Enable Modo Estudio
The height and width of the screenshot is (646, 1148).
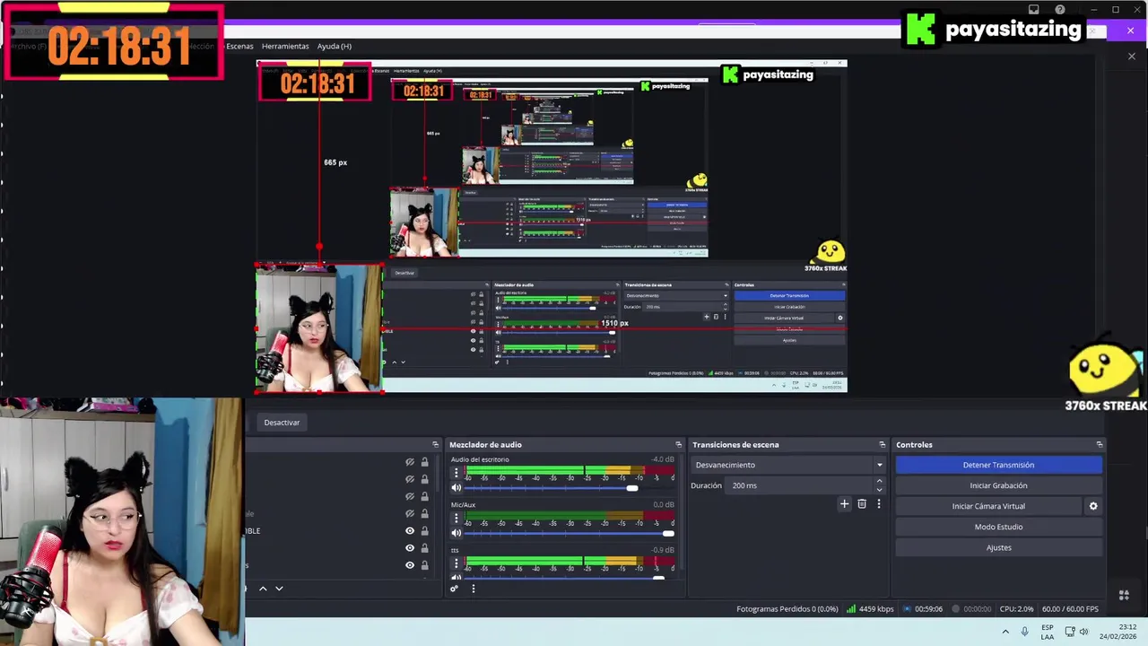tap(998, 527)
